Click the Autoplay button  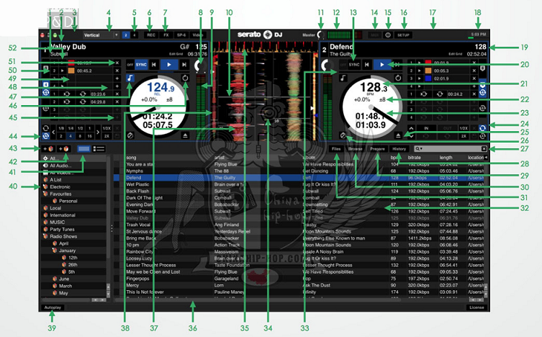[x=53, y=307]
